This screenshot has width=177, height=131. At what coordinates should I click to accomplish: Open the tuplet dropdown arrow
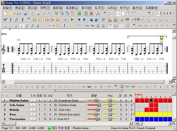pos(53,26)
